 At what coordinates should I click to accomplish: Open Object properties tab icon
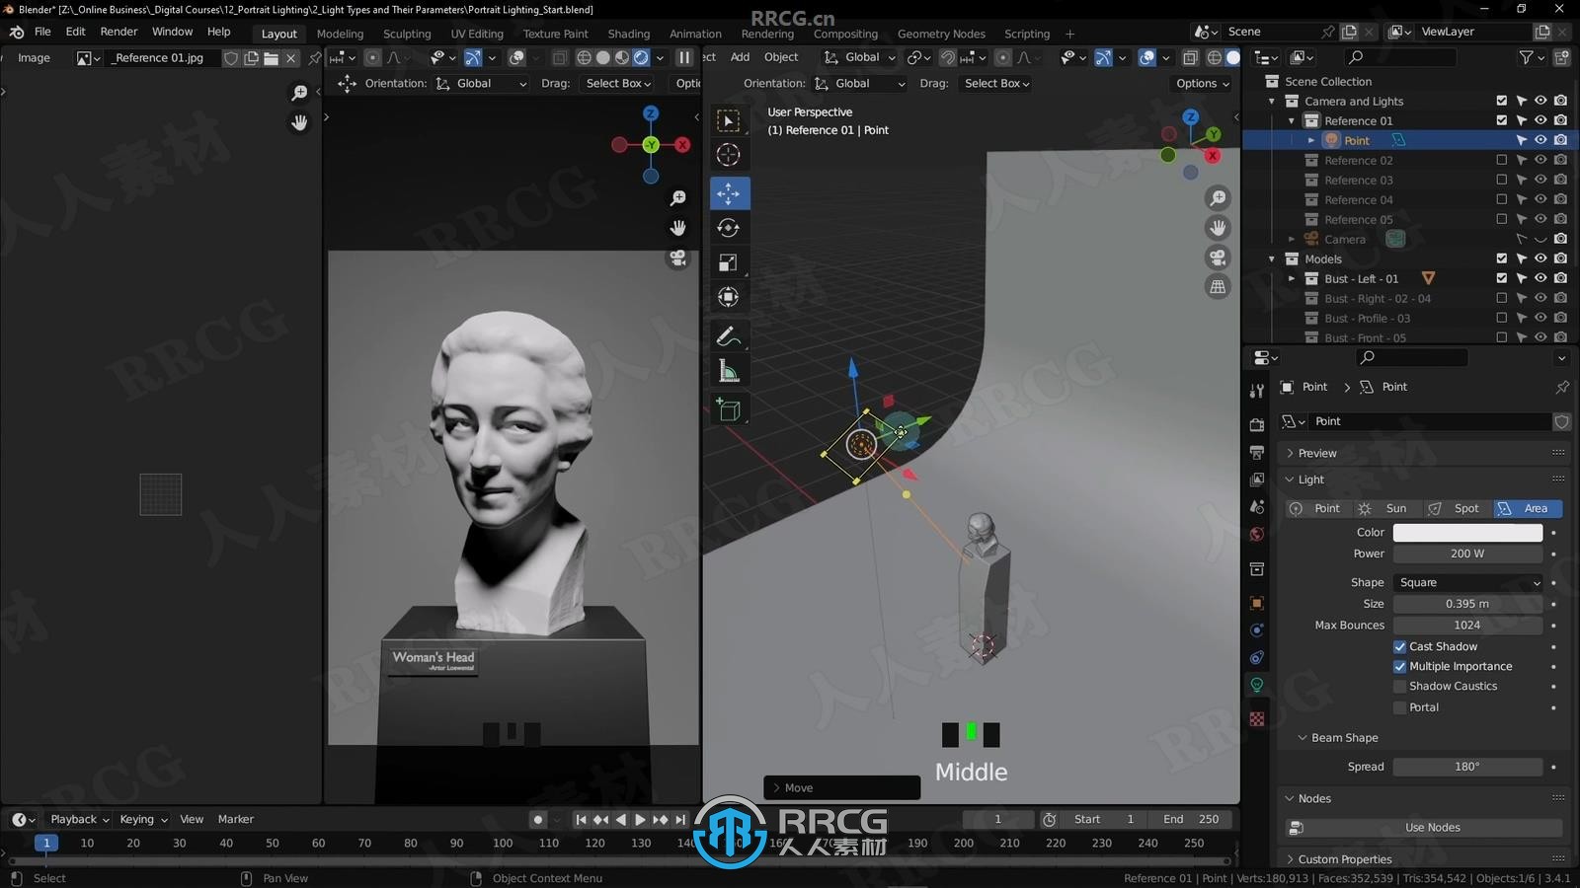(x=1256, y=603)
